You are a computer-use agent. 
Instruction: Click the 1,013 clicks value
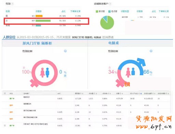[x=91, y=98]
